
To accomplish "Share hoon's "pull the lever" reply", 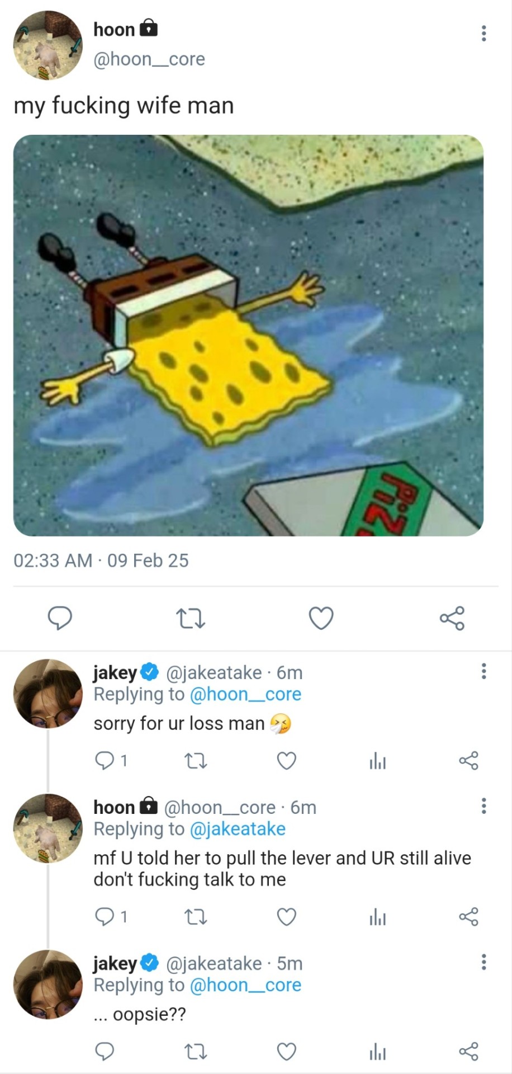I will (468, 917).
